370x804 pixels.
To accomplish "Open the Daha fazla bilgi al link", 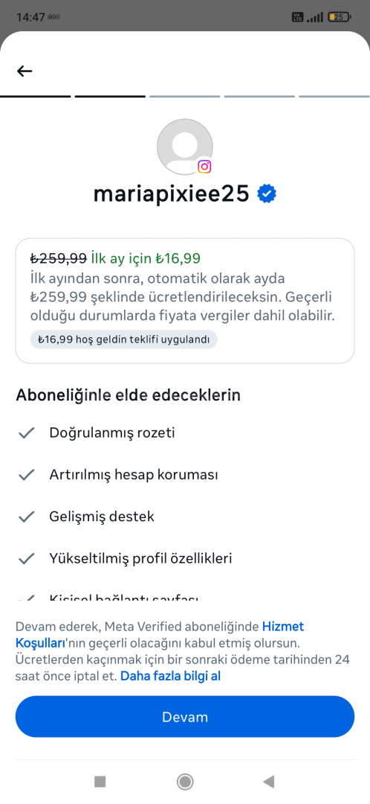I will 170,676.
